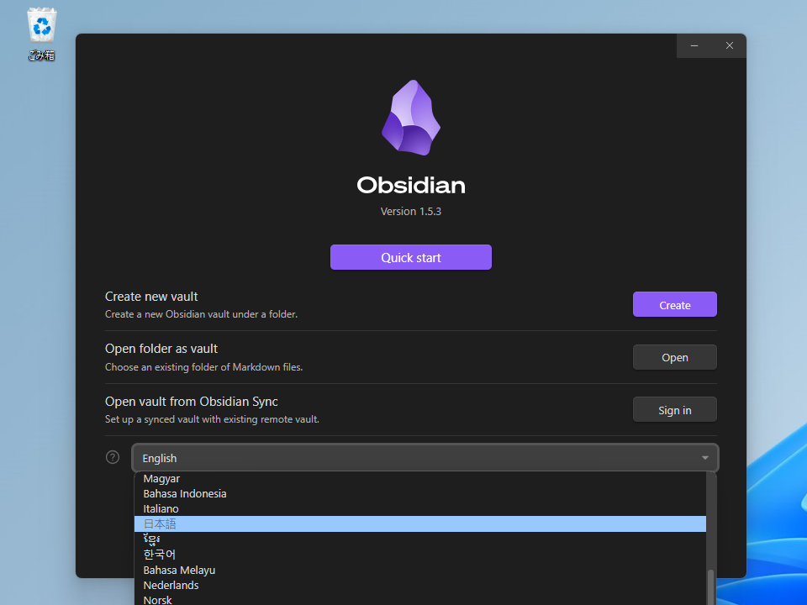Open the ごみ箱 Recycle Bin on desktop

click(x=40, y=25)
